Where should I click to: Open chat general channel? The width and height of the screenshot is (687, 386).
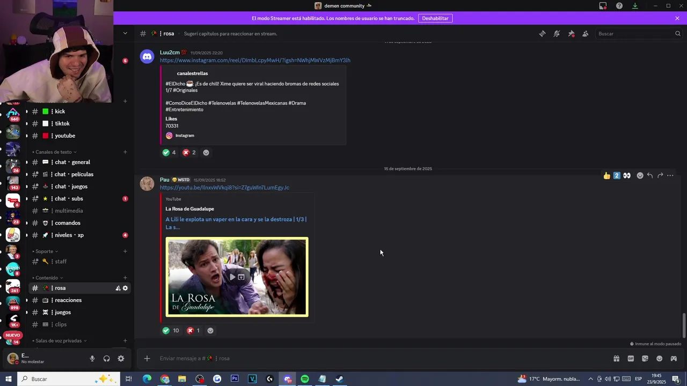point(79,162)
